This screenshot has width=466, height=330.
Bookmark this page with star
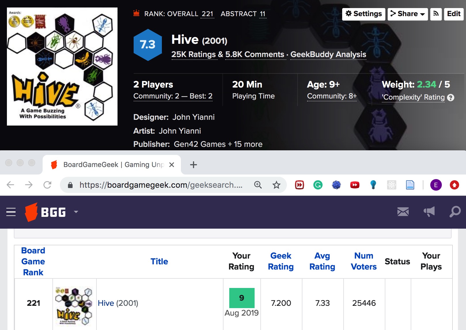[x=276, y=185]
